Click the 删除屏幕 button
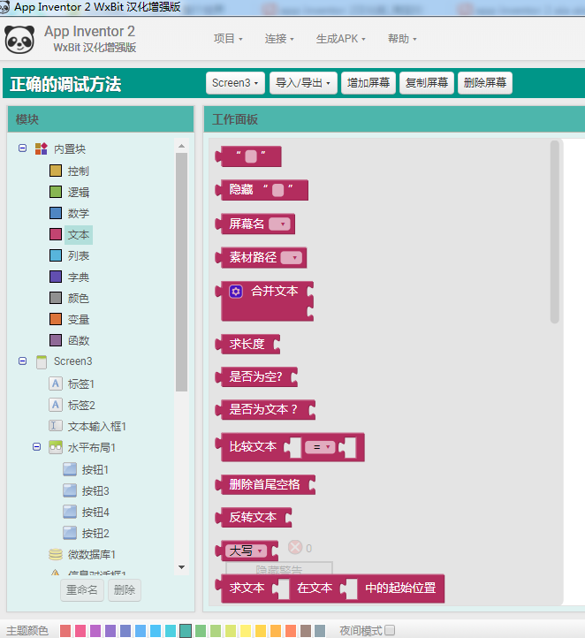The width and height of the screenshot is (585, 638). (x=485, y=83)
